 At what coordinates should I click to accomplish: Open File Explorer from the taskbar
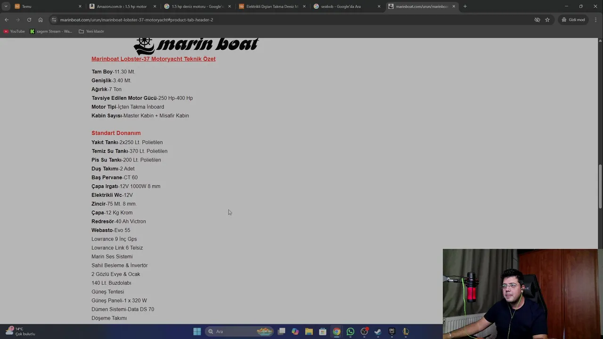[309, 331]
